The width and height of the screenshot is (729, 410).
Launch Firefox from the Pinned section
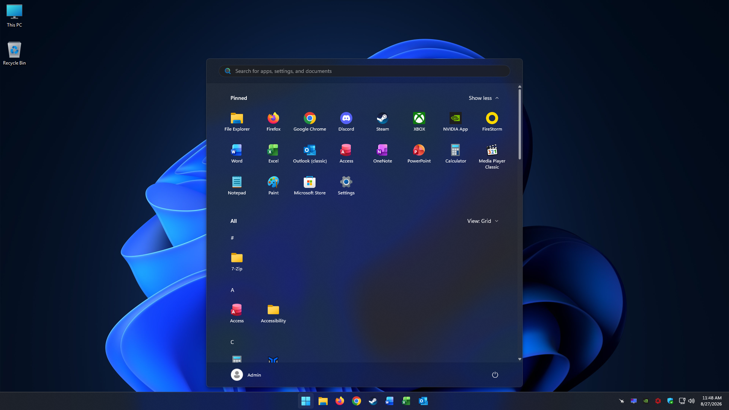coord(273,122)
